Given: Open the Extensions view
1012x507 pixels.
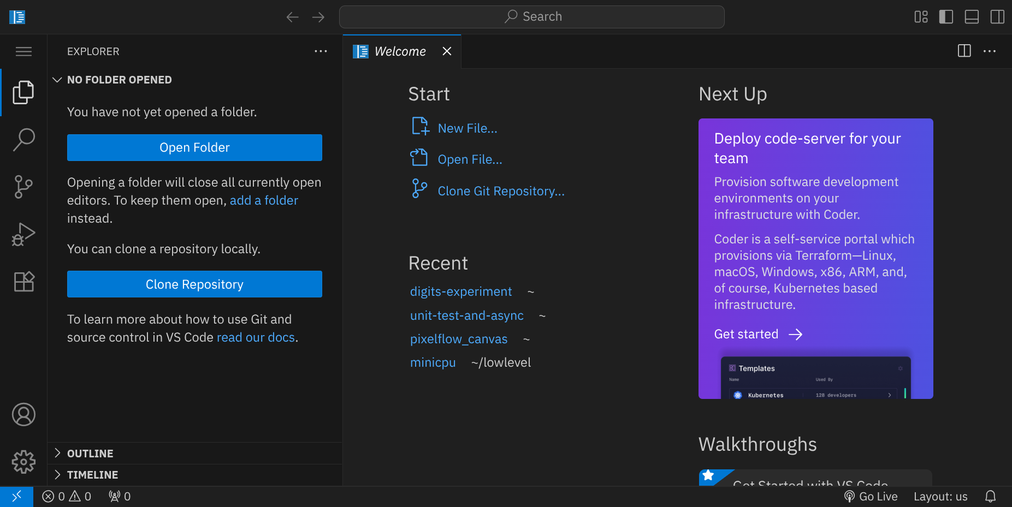Looking at the screenshot, I should click(23, 282).
